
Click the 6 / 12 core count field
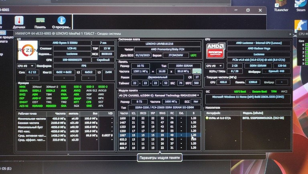pos(32,72)
